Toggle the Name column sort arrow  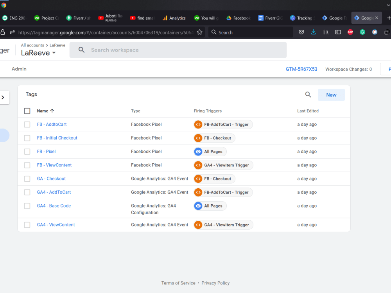coord(52,111)
